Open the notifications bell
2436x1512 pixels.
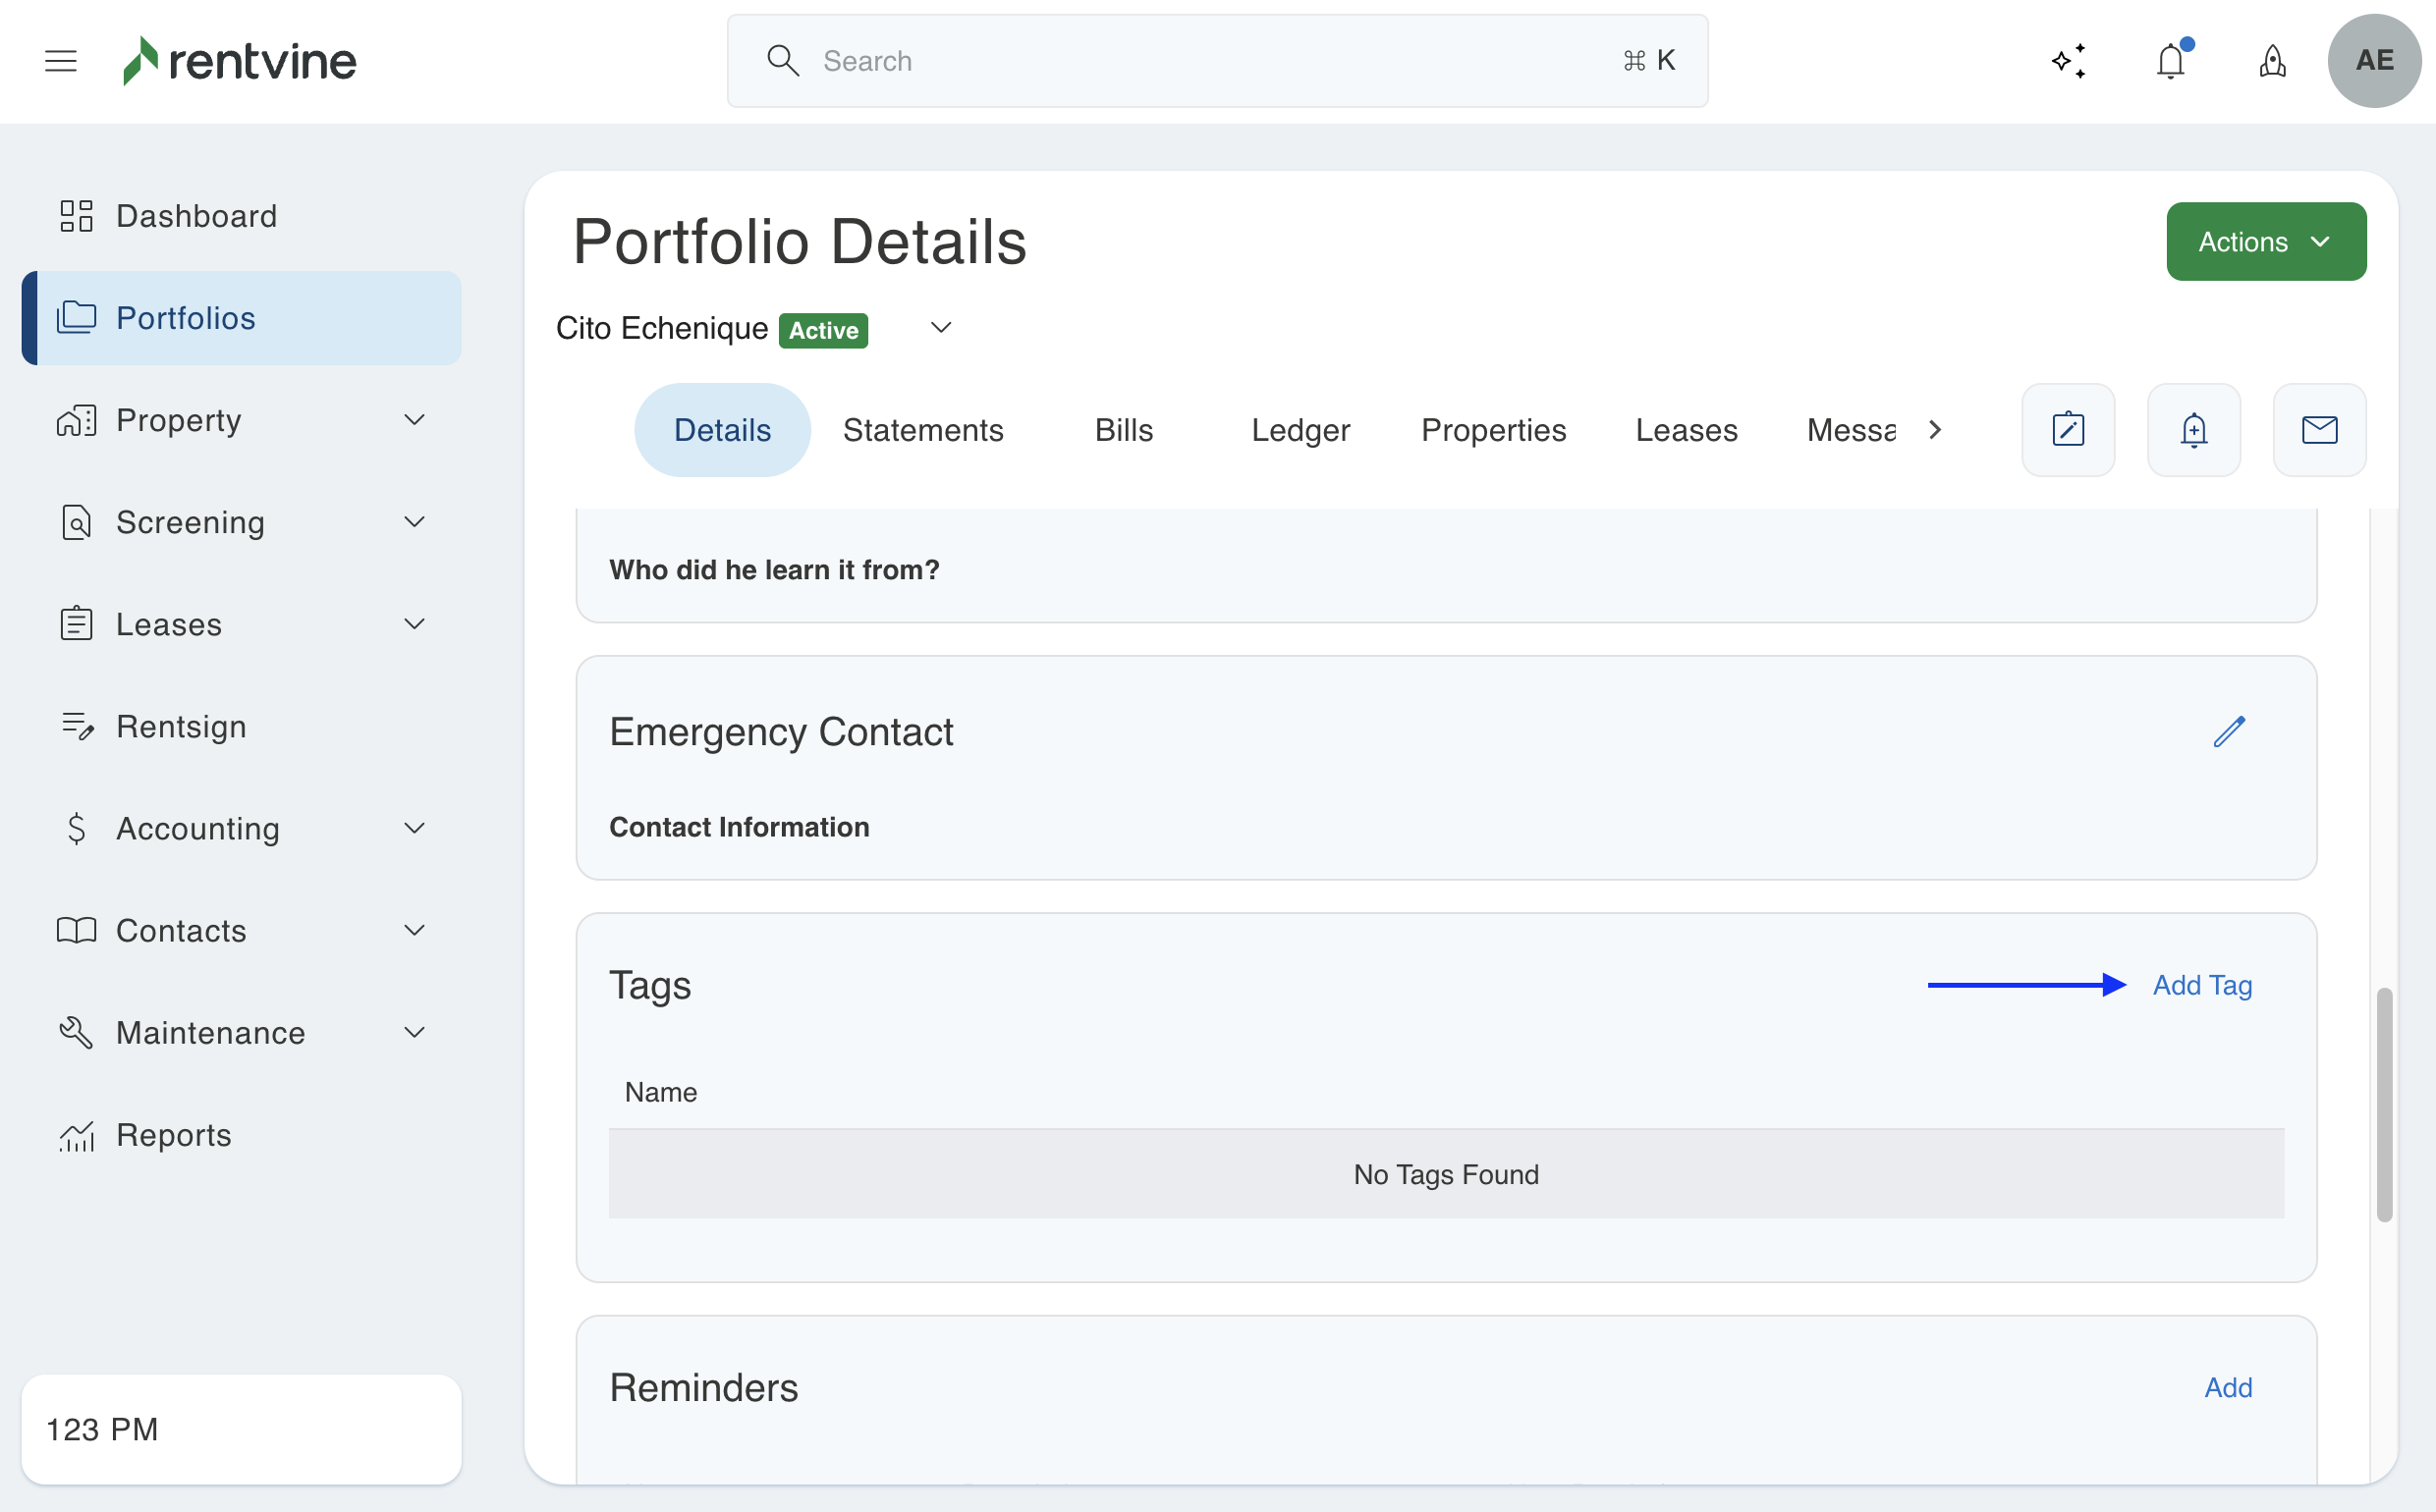tap(2170, 61)
